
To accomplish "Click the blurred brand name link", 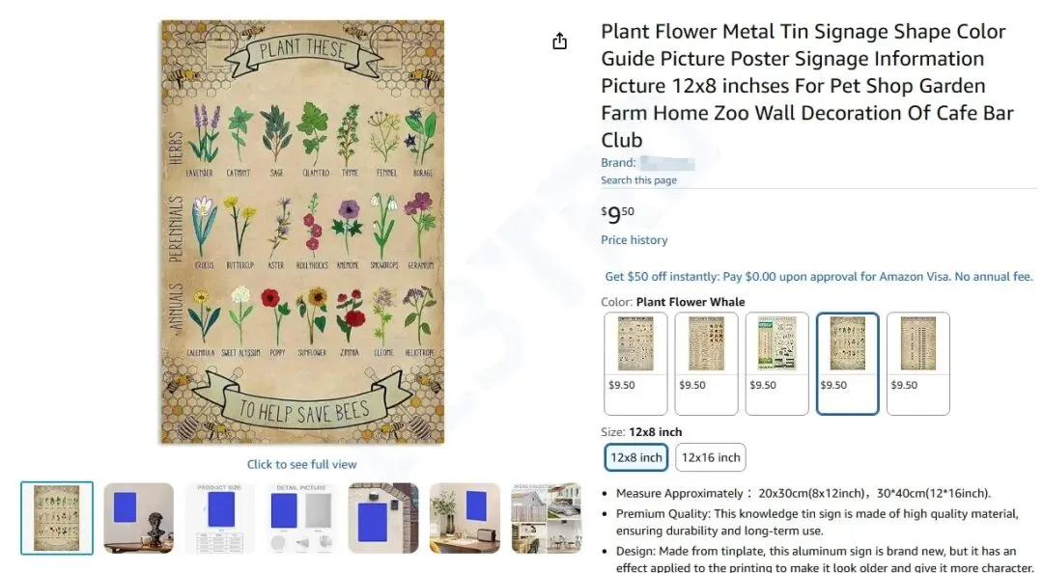I will pyautogui.click(x=667, y=163).
